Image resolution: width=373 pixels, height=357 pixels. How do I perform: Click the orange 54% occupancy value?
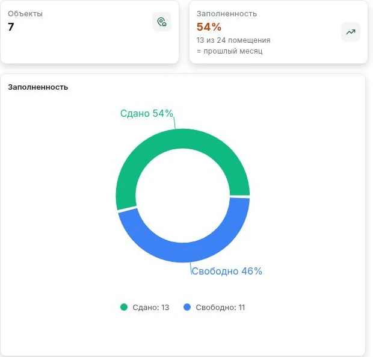pos(209,26)
